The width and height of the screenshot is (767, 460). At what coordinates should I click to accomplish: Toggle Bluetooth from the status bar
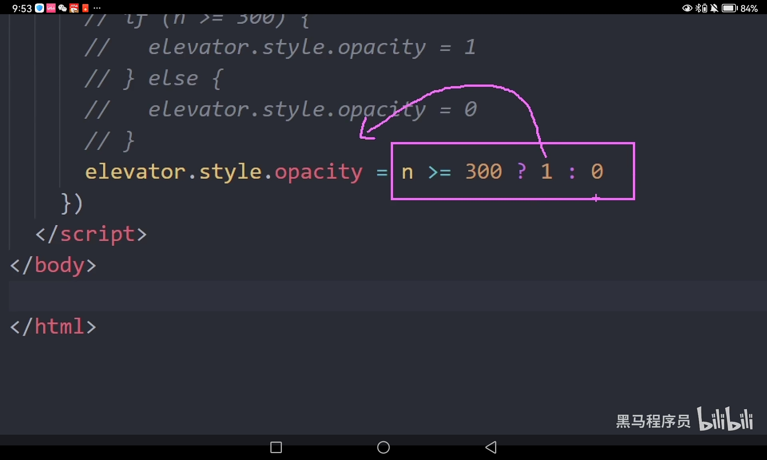(x=698, y=8)
